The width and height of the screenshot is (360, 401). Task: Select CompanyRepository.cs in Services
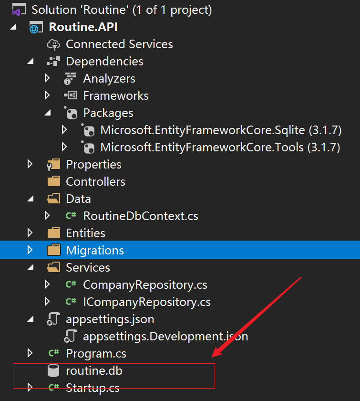145,285
